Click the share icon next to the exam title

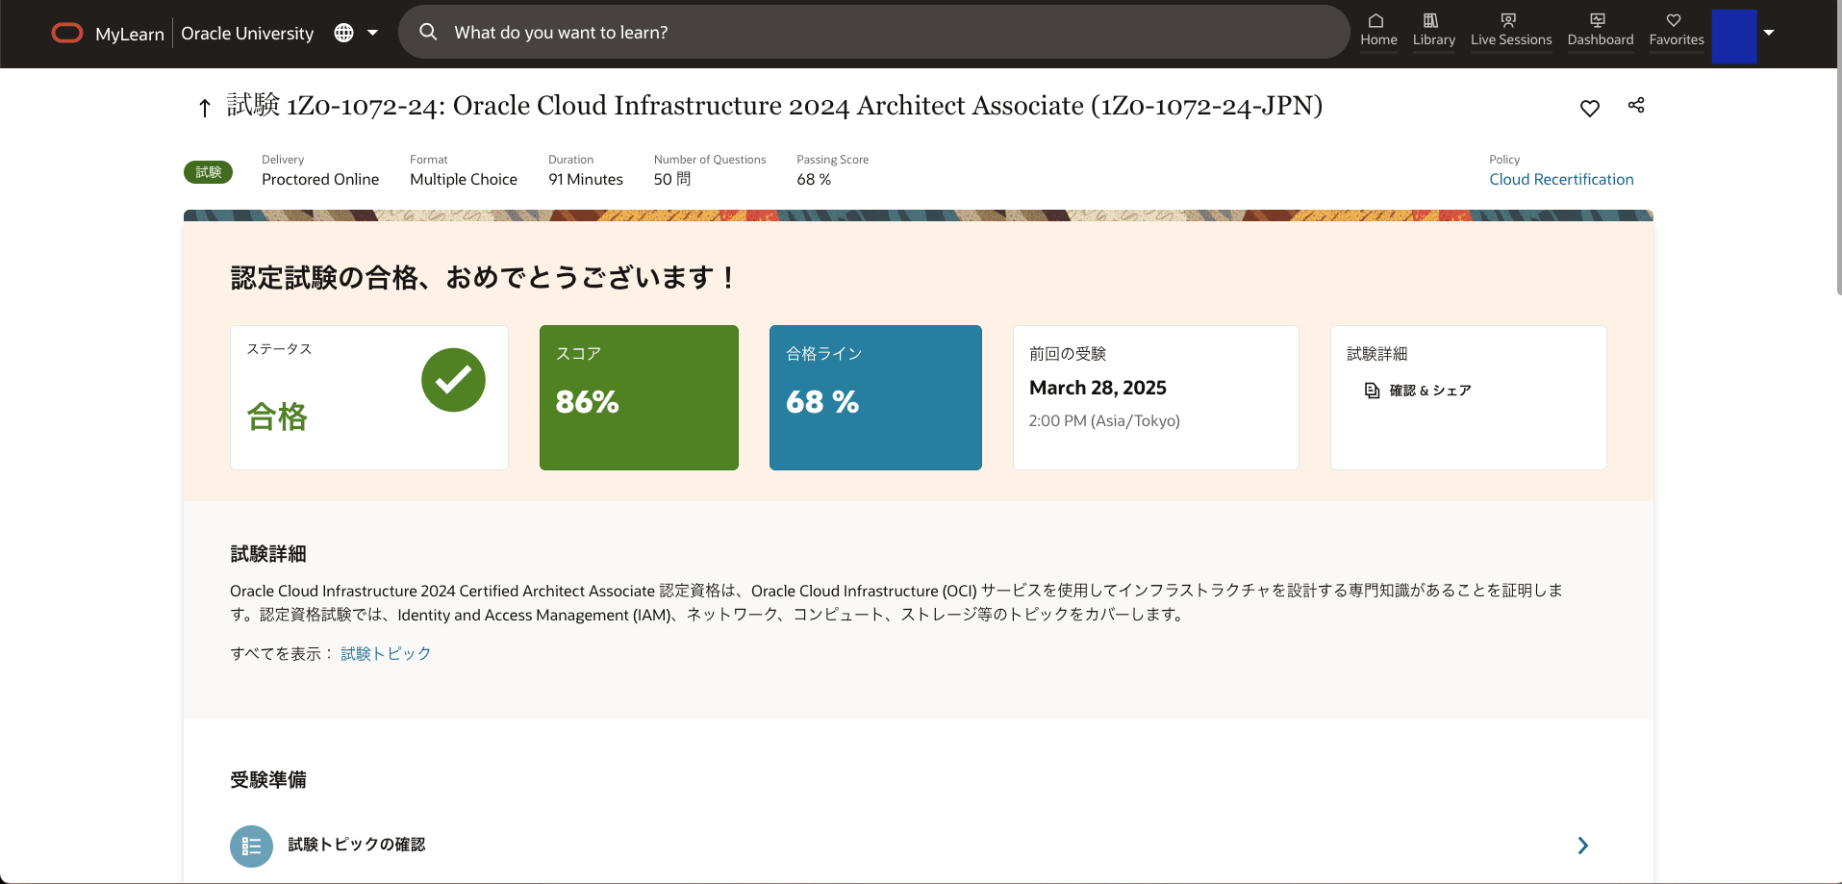(x=1636, y=106)
